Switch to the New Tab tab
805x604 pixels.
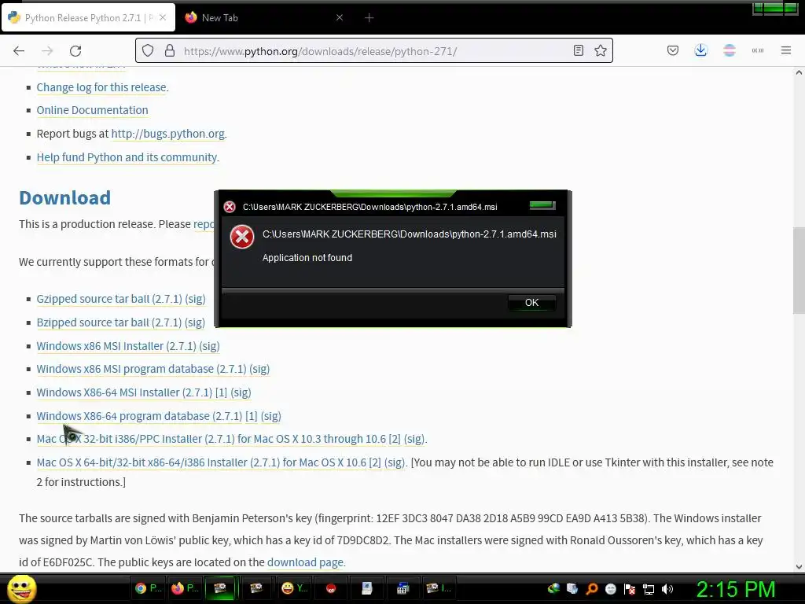[264, 18]
